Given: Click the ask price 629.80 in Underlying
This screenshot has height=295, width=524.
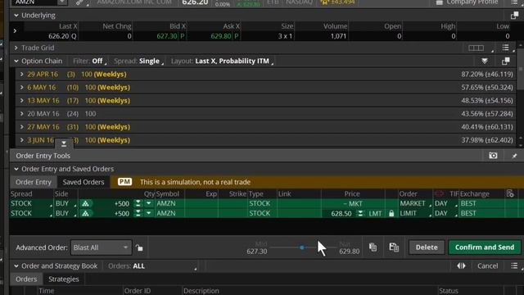Looking at the screenshot, I should pyautogui.click(x=221, y=36).
